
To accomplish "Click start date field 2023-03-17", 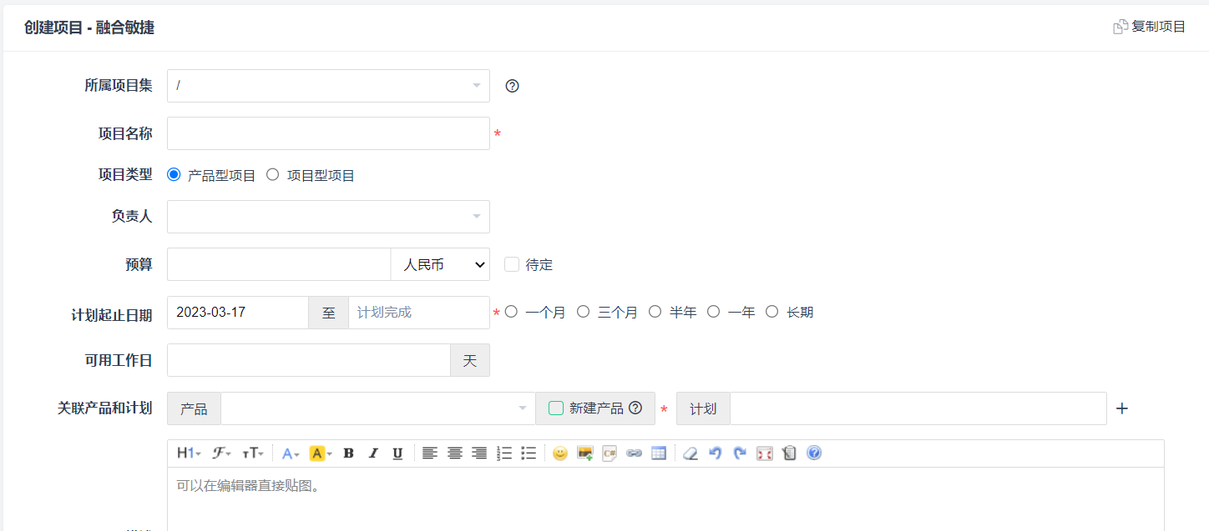I will click(x=238, y=313).
